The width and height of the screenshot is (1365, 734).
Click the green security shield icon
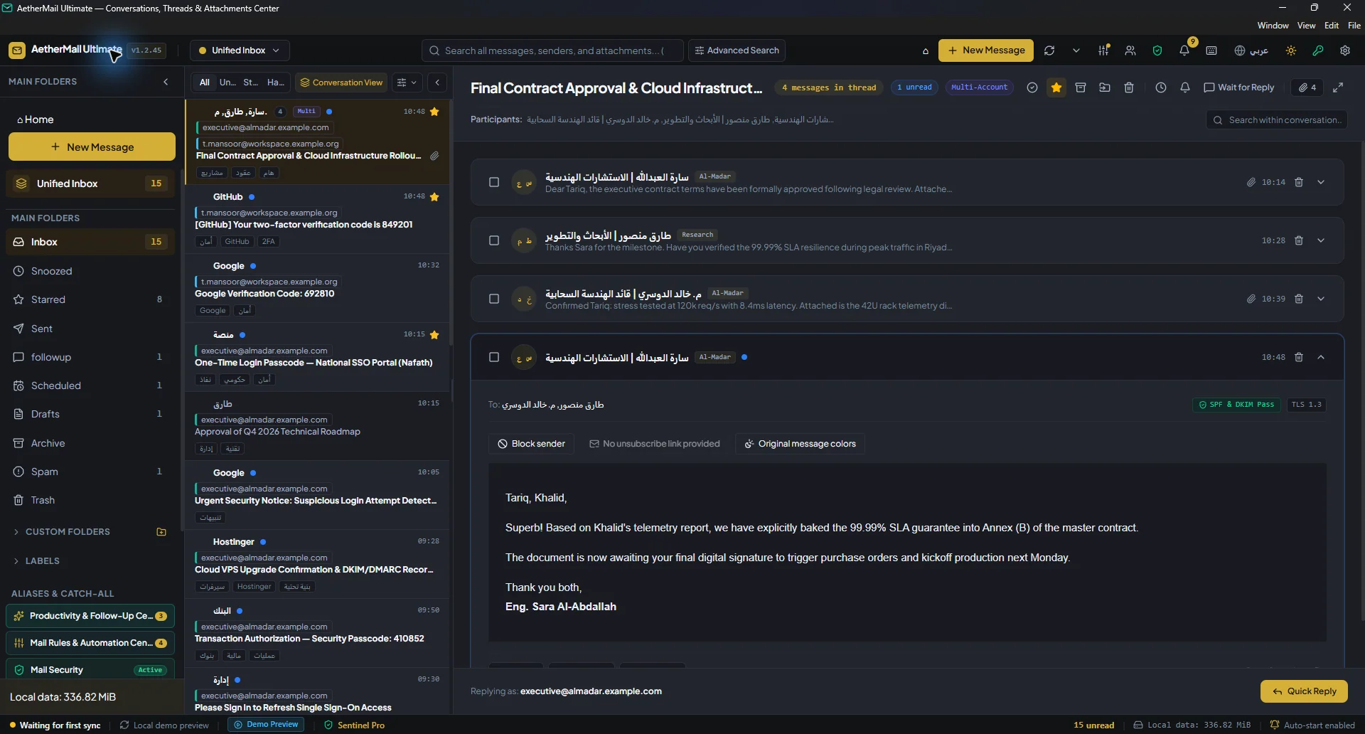[1157, 50]
